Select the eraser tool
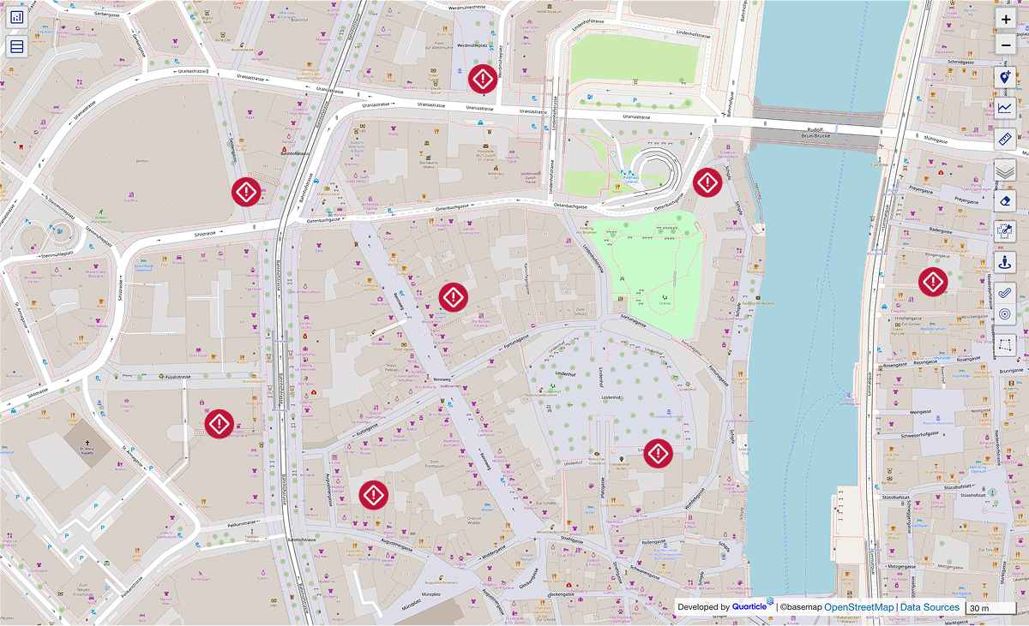The image size is (1029, 626). coord(1007,201)
